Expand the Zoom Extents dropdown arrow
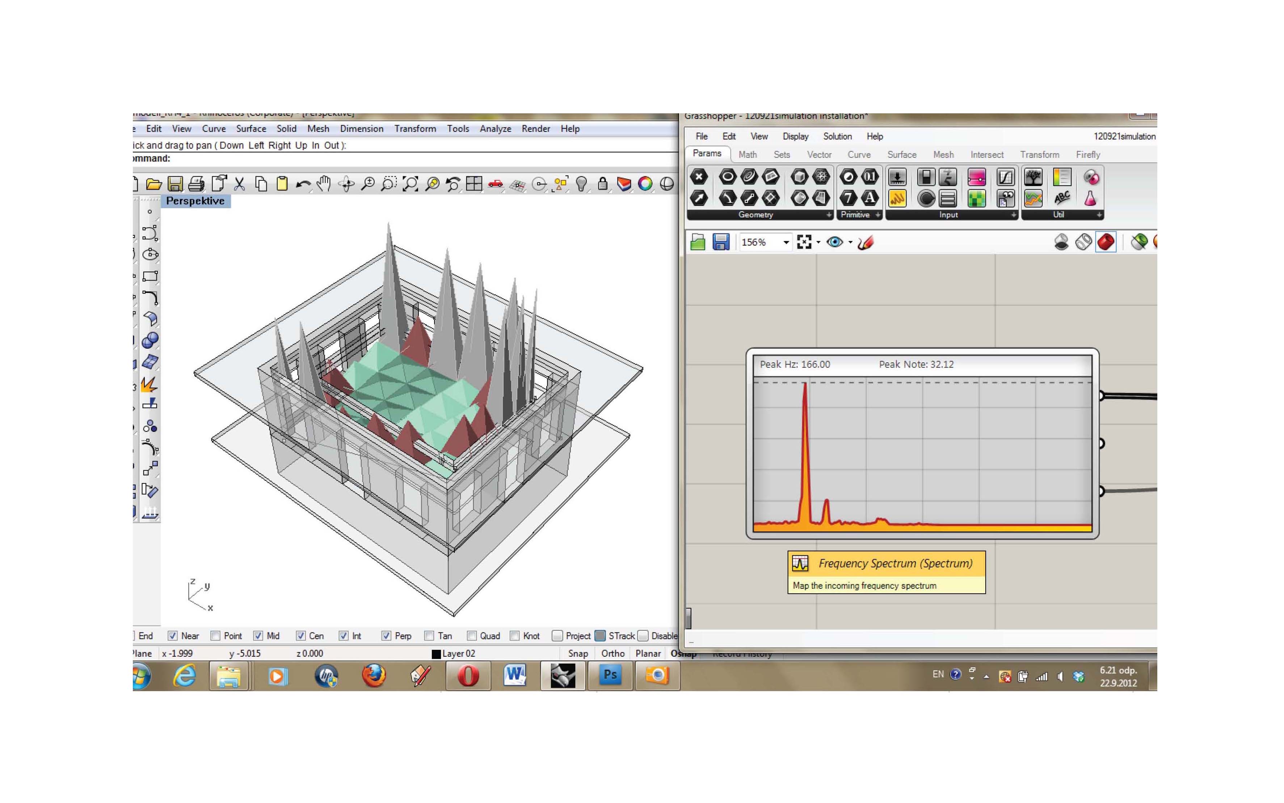 818,243
